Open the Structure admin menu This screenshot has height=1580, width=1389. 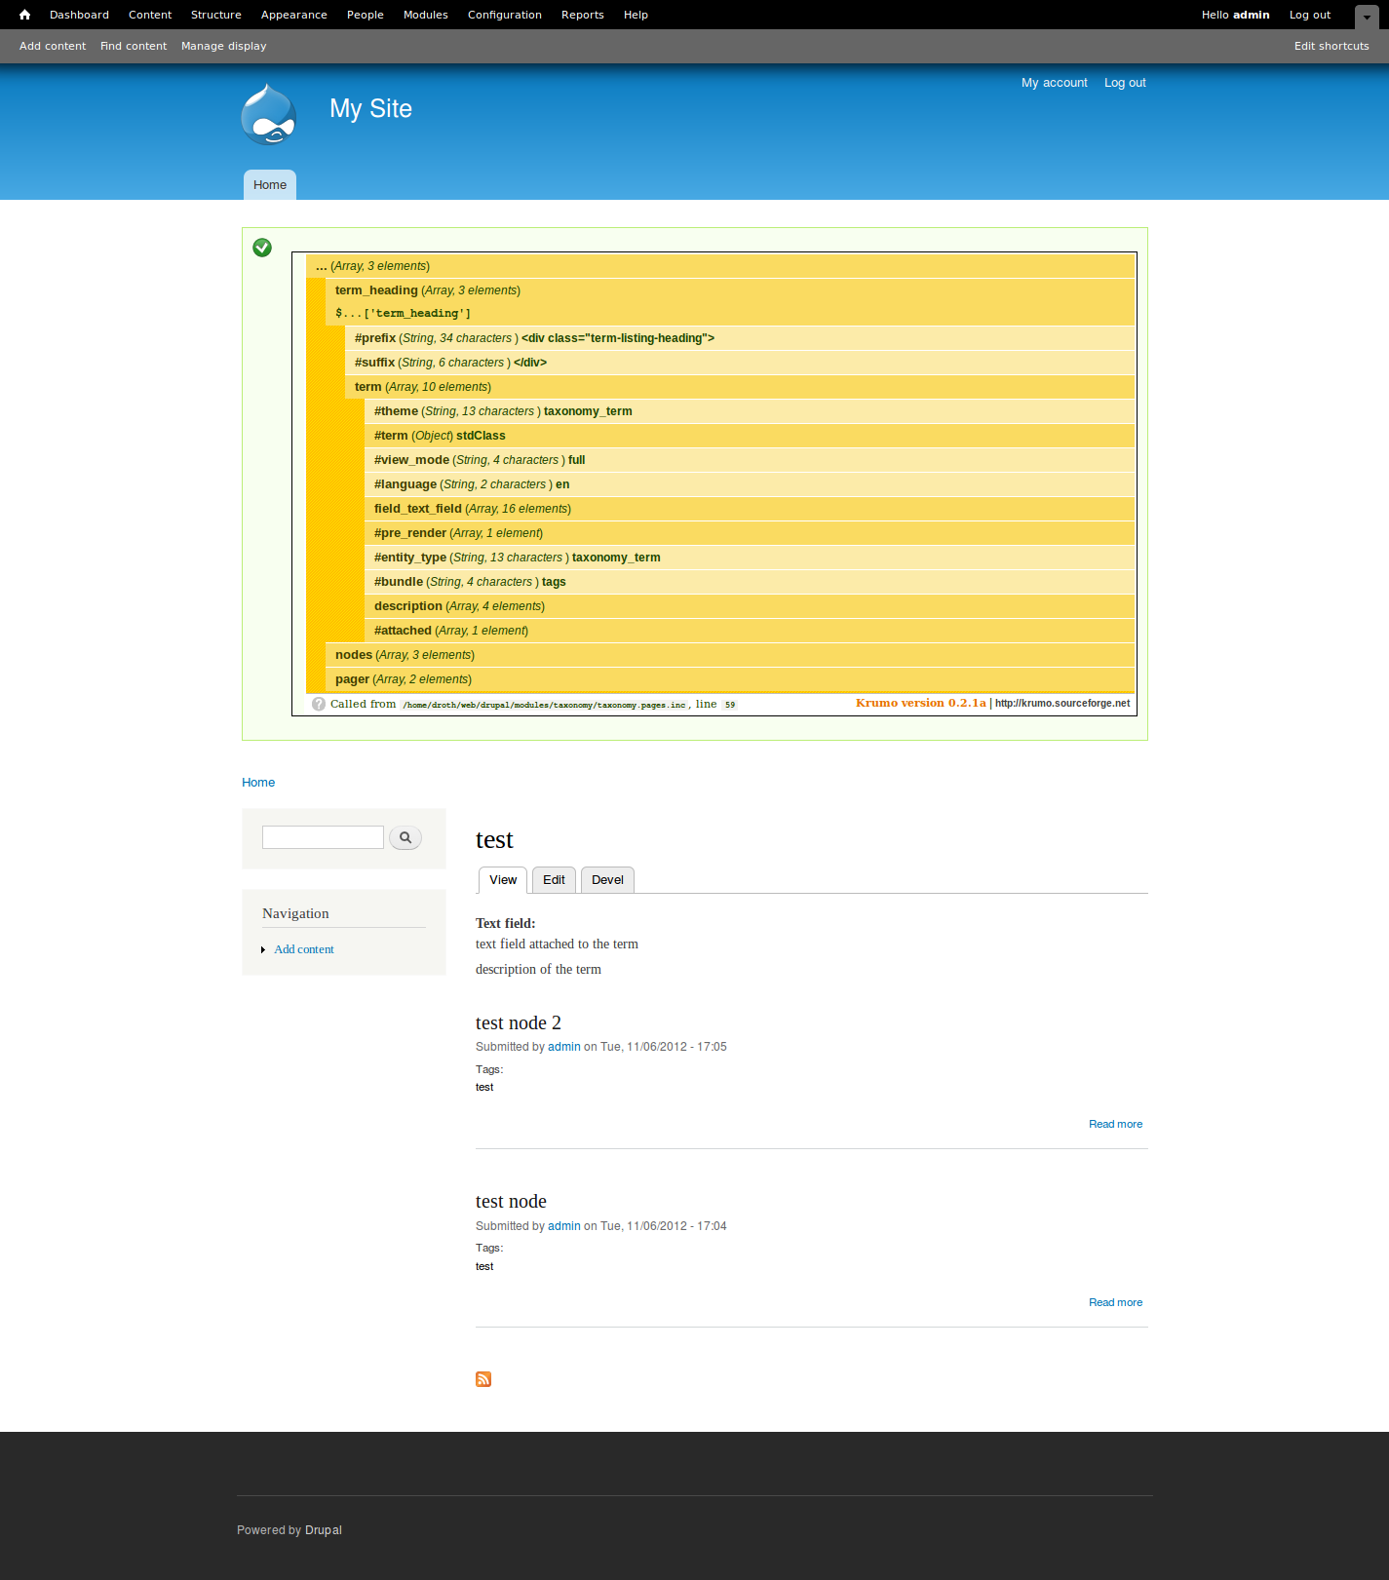pyautogui.click(x=215, y=15)
